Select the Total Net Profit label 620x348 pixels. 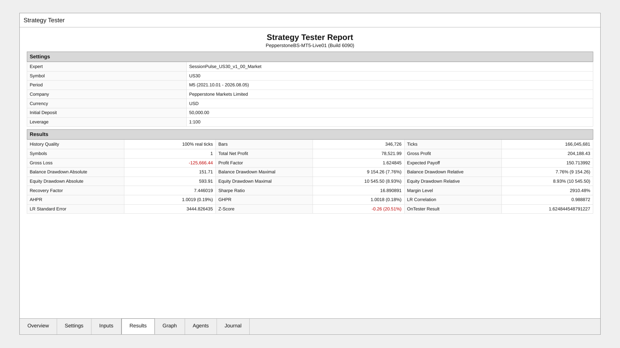pos(233,154)
